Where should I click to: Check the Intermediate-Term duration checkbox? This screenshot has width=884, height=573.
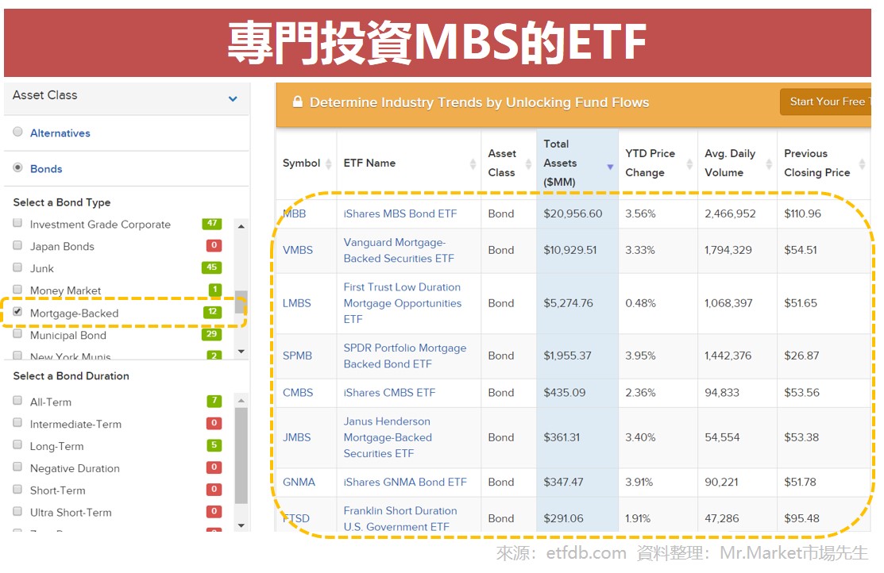(17, 422)
